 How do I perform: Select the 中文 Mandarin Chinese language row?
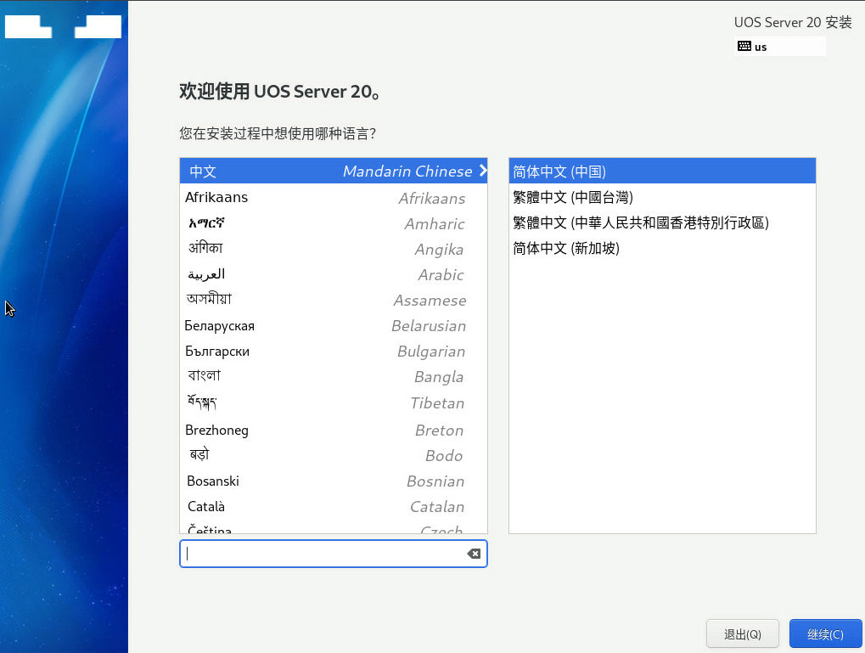334,172
